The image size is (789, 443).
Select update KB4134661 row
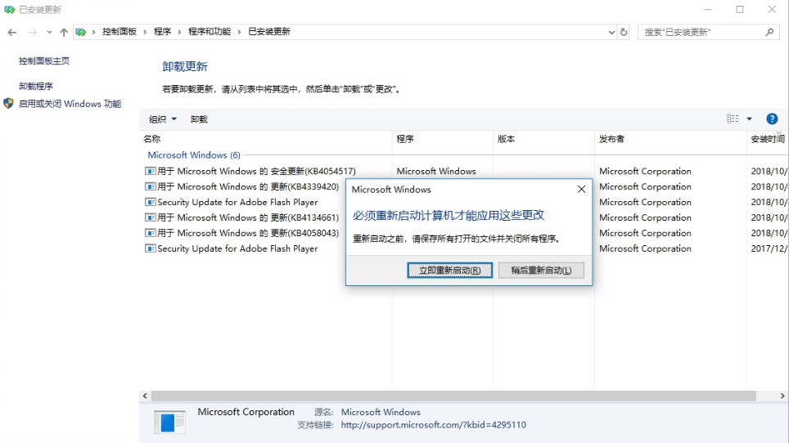tap(242, 218)
